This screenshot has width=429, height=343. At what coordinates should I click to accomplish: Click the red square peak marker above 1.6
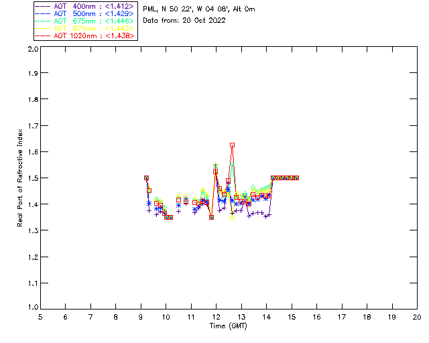pos(233,145)
